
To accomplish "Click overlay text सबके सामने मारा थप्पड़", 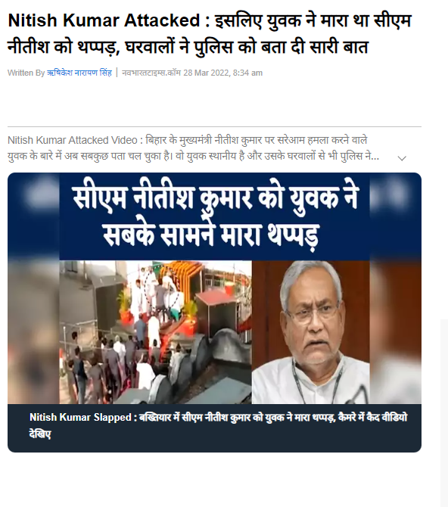I will [x=211, y=234].
